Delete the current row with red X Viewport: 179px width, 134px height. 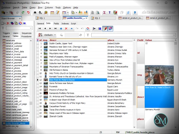click(66, 28)
